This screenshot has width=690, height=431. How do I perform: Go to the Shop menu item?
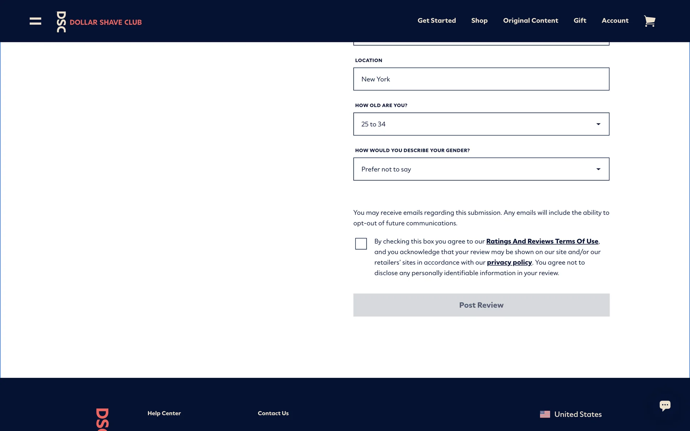tap(479, 21)
